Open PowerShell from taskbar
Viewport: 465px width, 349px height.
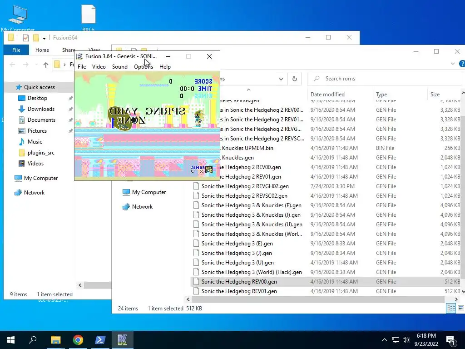100,340
